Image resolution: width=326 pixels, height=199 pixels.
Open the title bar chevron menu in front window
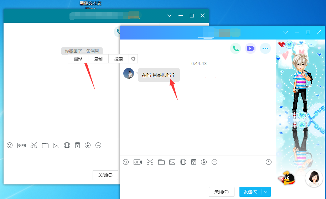coord(285,32)
